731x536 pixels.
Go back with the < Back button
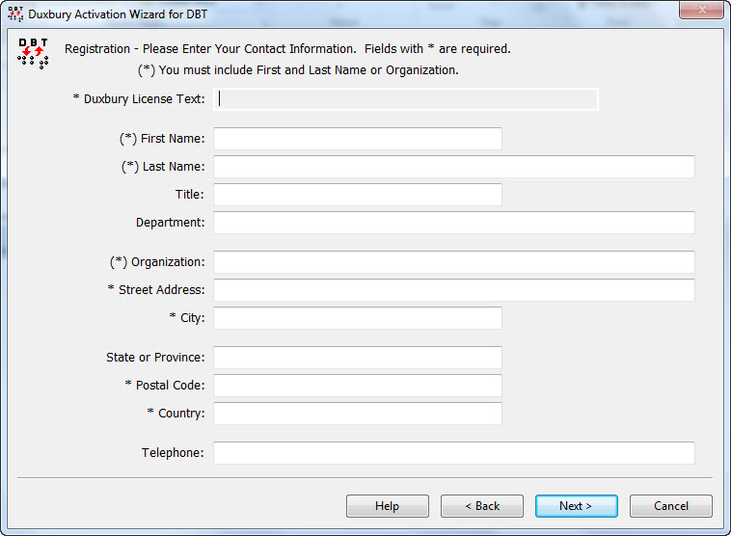[482, 506]
